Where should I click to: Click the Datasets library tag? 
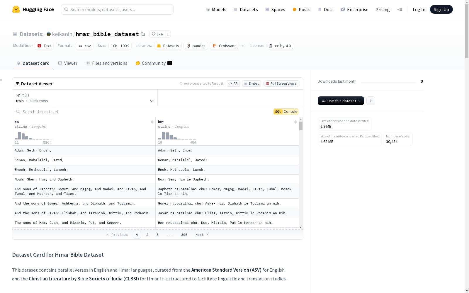pyautogui.click(x=168, y=46)
